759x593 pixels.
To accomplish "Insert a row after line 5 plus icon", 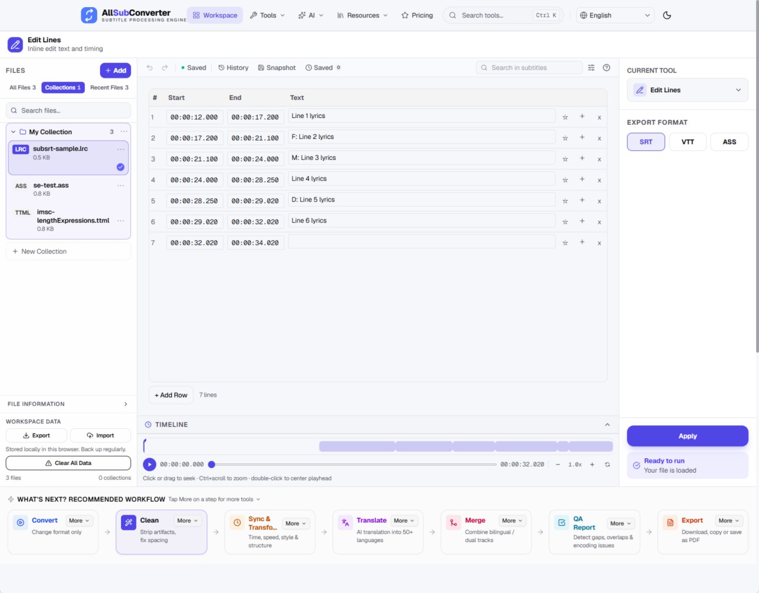I will tap(582, 200).
